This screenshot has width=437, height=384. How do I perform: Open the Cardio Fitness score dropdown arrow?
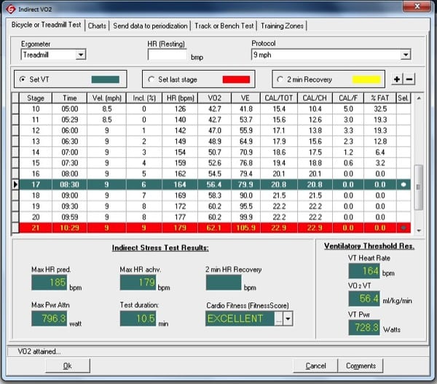(x=288, y=318)
